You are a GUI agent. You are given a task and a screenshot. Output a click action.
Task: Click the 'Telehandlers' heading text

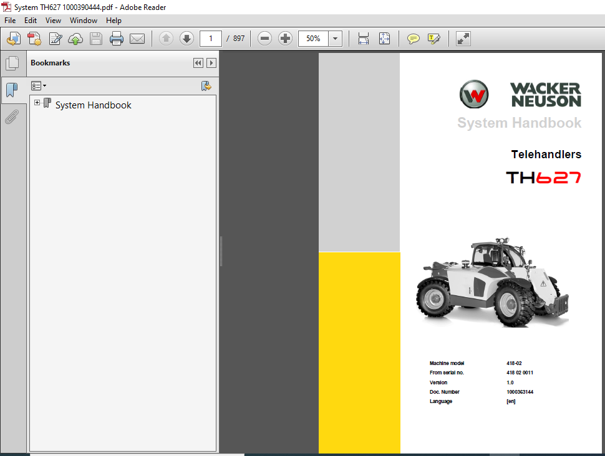(546, 154)
